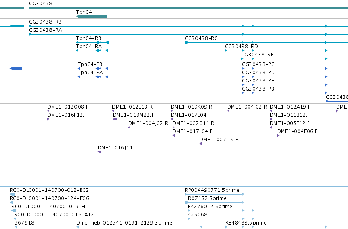The image size is (348, 229).
Task: Select CG30438-PB coding feature
Action: [295, 93]
